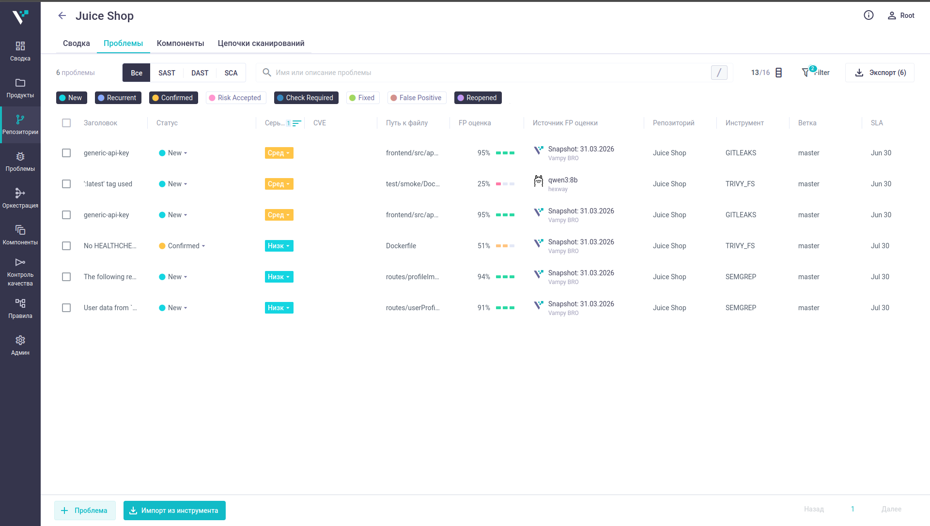The height and width of the screenshot is (526, 930).
Task: Click the column settings icon beside 13/16
Action: (779, 73)
